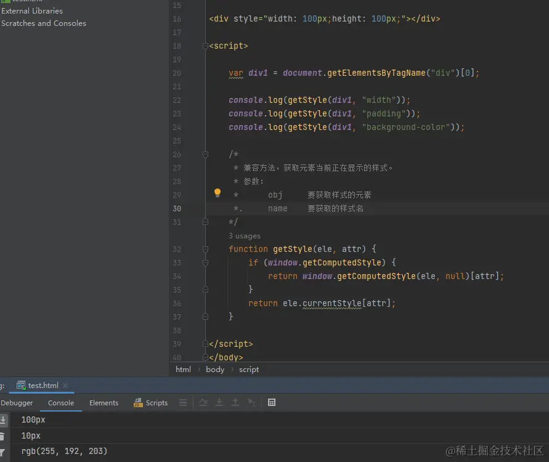Click the layout settings icon beside Scripts
The height and width of the screenshot is (462, 549).
[183, 403]
